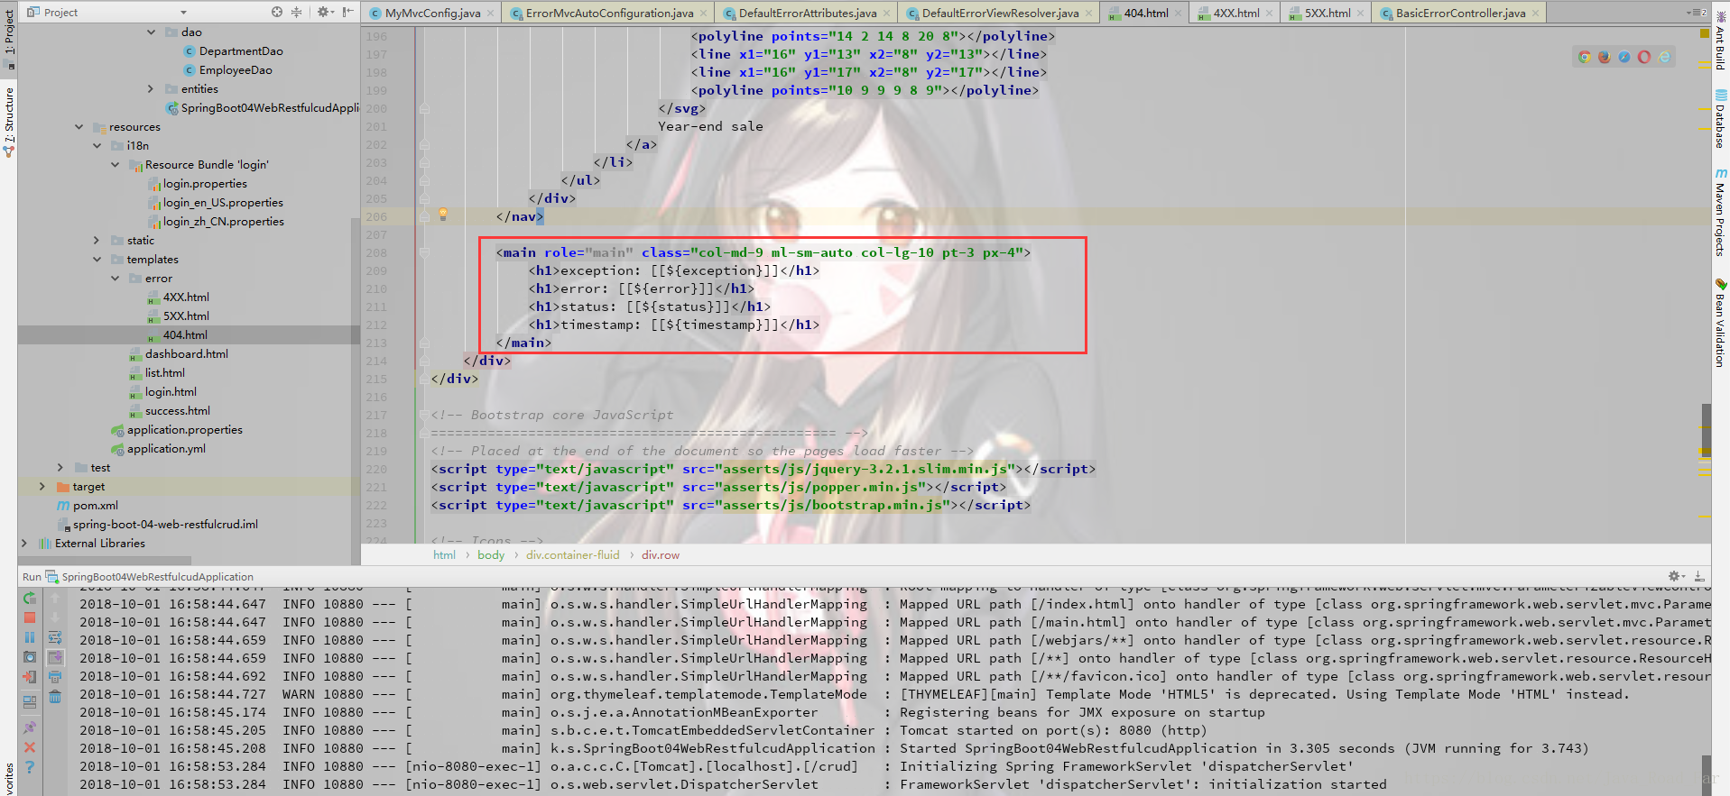Image resolution: width=1730 pixels, height=796 pixels.
Task: Toggle soft-wrap in console output
Action: point(55,637)
